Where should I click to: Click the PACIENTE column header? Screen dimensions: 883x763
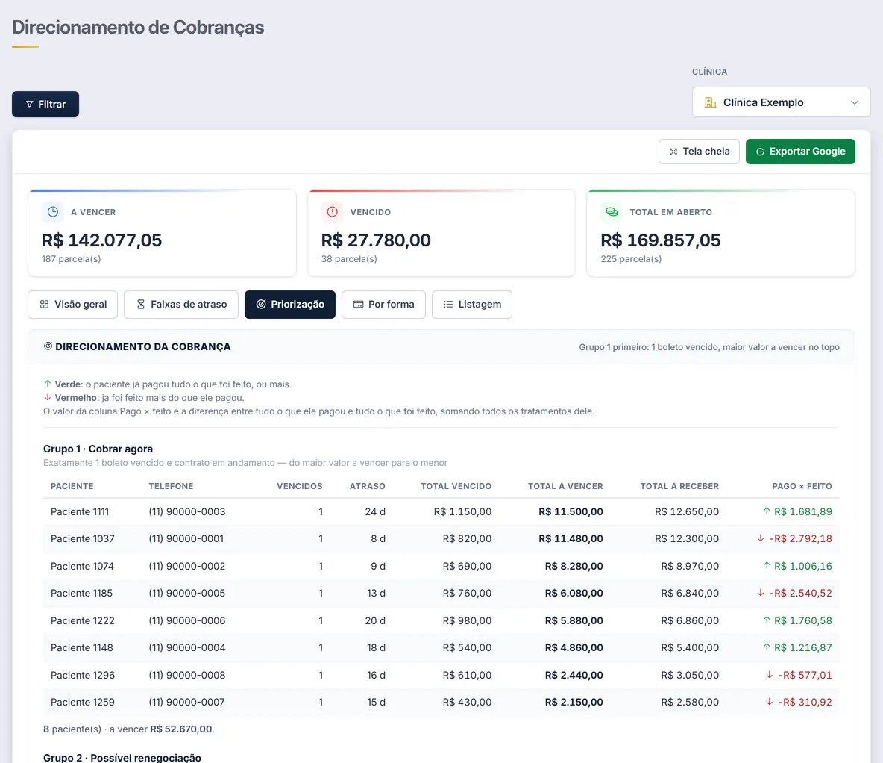tap(72, 486)
